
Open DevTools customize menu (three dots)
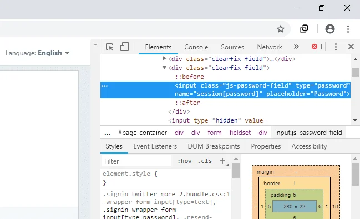[336, 47]
